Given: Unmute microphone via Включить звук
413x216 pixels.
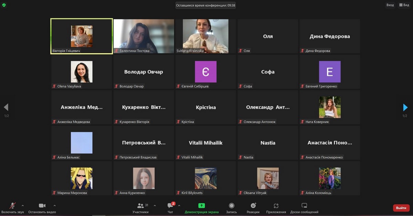Looking at the screenshot, I should 12,206.
